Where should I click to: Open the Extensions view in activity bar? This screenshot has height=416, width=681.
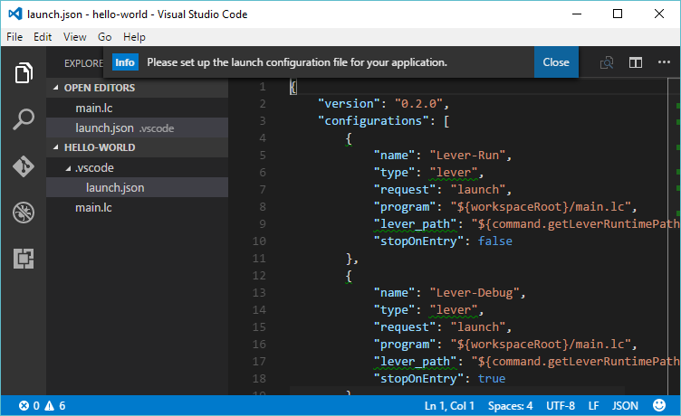pyautogui.click(x=24, y=259)
